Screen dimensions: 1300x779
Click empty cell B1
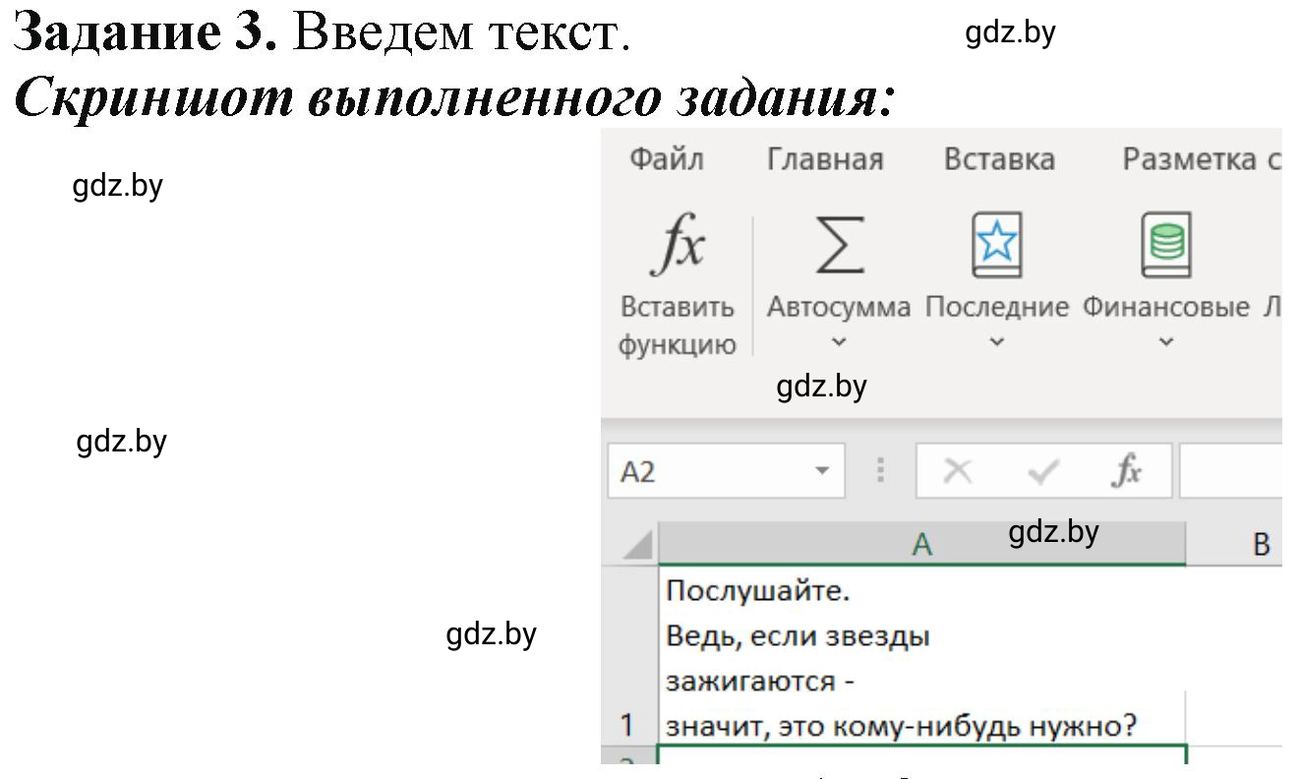point(1235,656)
